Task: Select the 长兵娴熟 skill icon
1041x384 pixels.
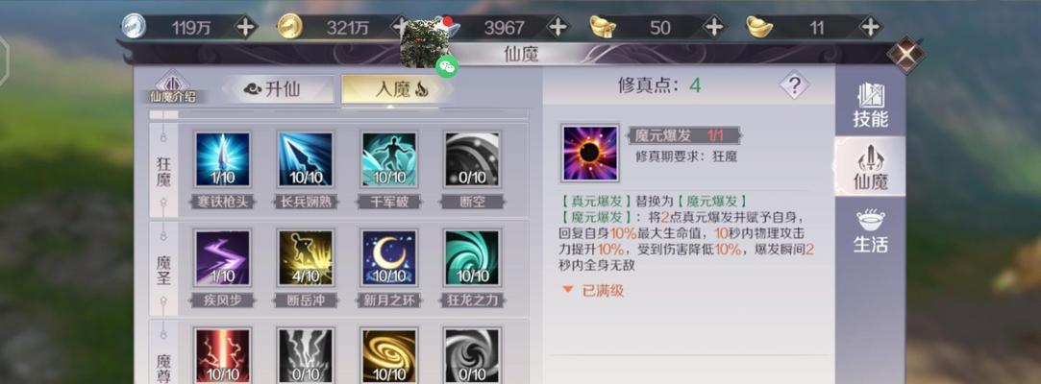Action: (306, 159)
